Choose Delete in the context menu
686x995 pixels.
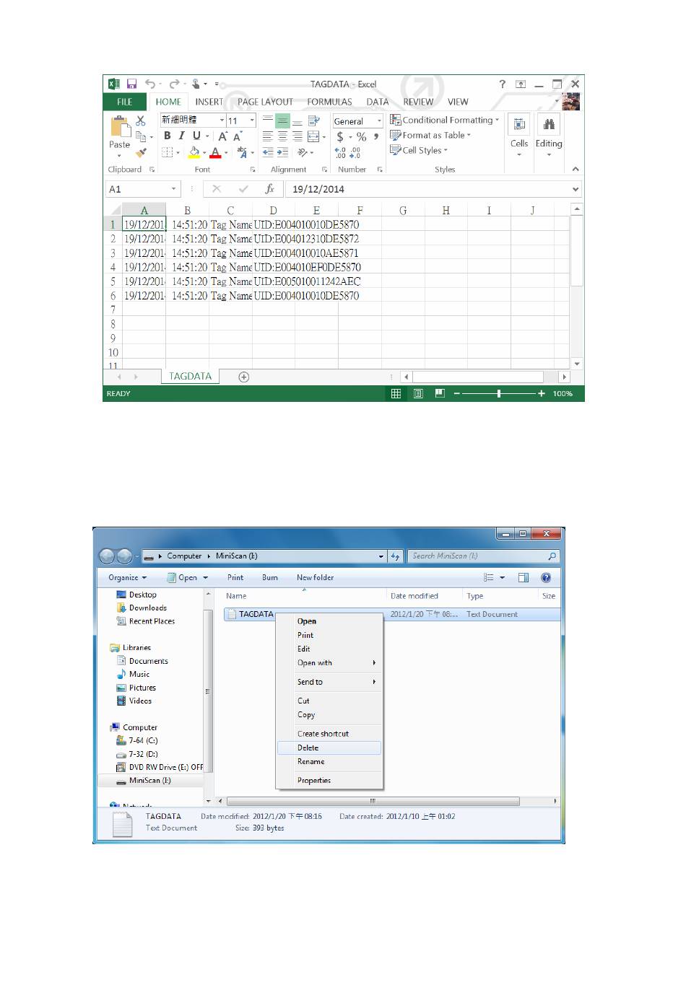click(x=329, y=748)
